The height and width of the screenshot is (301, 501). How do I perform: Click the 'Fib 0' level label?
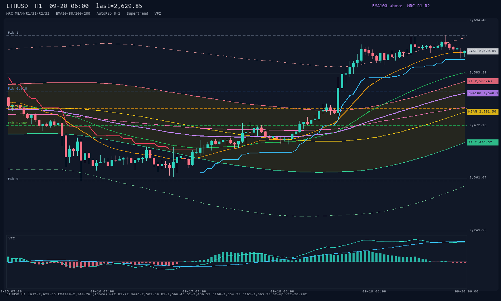click(x=13, y=179)
